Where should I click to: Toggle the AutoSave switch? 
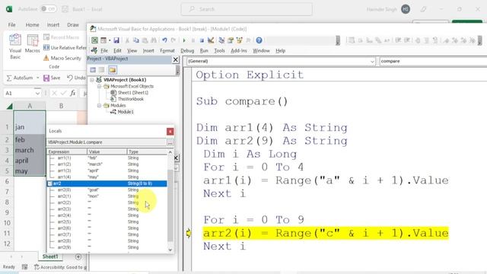point(49,9)
